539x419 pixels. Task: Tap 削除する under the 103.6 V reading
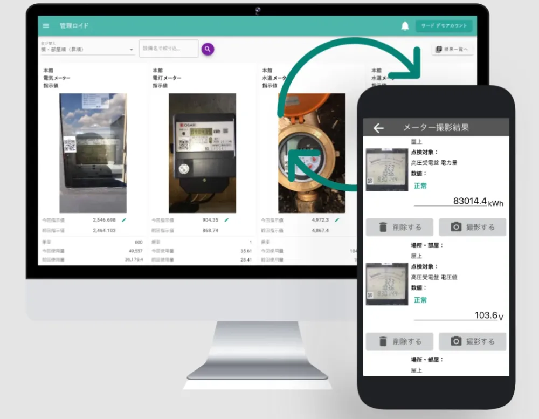tap(399, 341)
